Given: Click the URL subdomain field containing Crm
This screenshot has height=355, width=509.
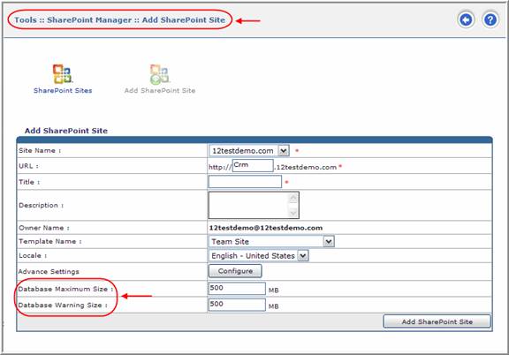Looking at the screenshot, I should [x=253, y=165].
